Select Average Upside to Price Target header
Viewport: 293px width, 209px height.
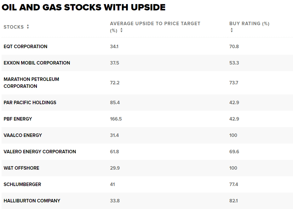[155, 24]
